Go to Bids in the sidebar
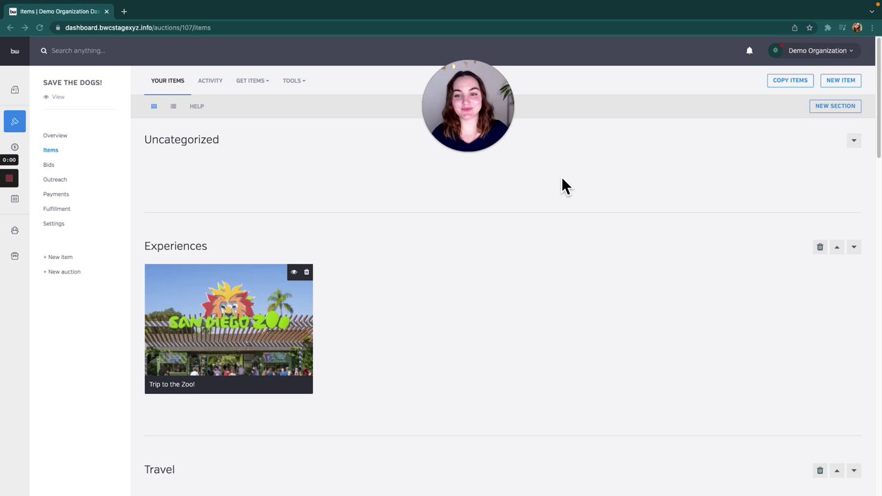The image size is (882, 496). [48, 165]
